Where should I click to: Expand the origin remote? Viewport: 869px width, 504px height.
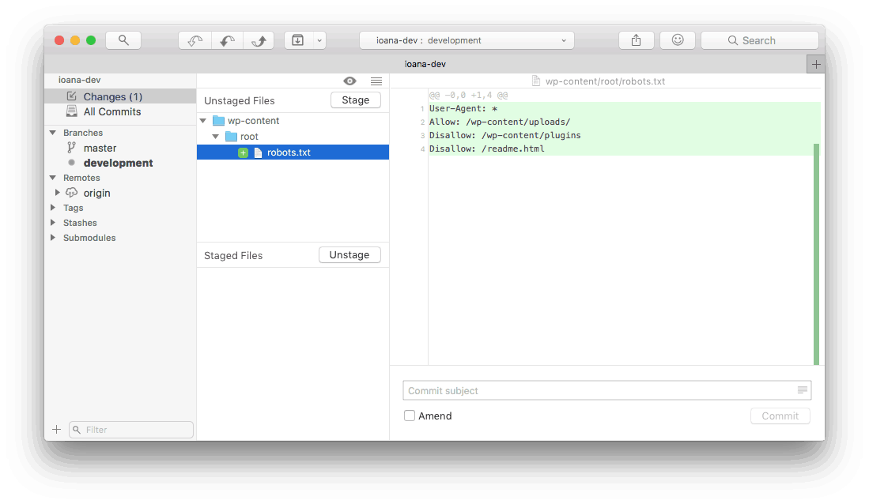[57, 193]
